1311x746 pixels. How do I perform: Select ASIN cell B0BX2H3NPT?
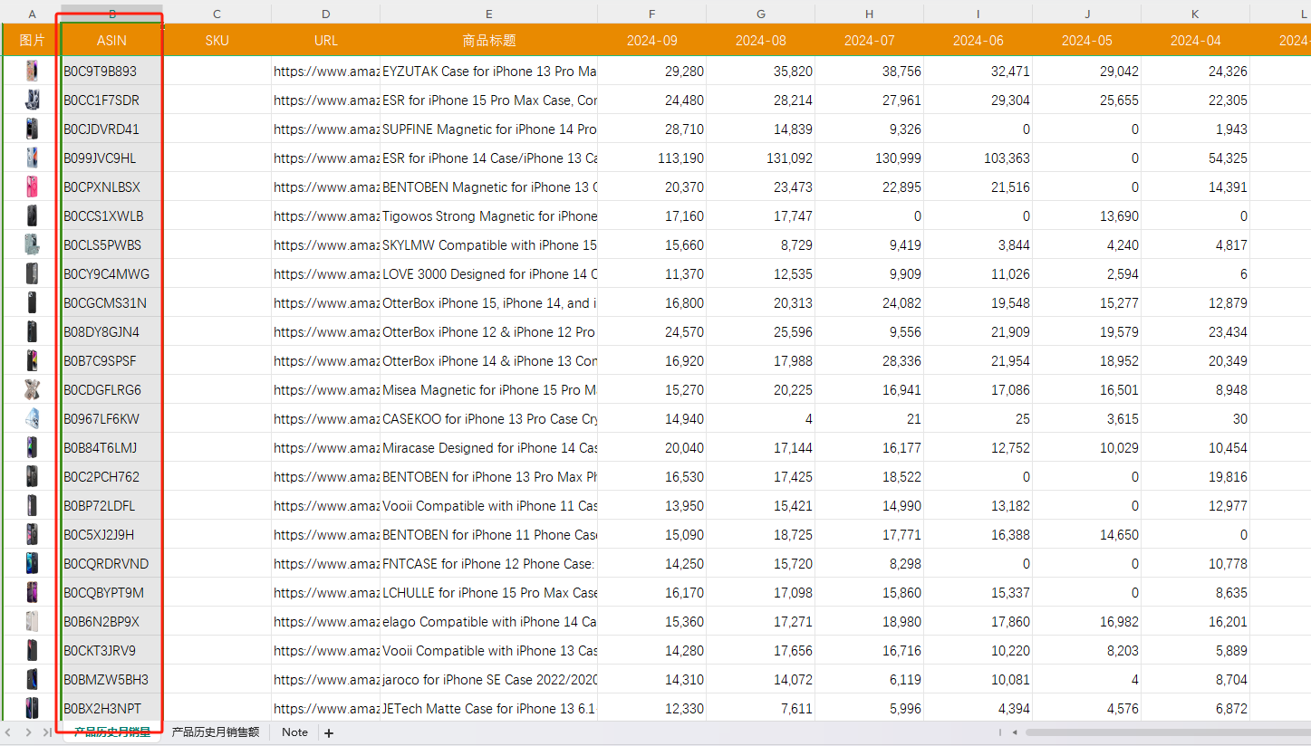111,708
